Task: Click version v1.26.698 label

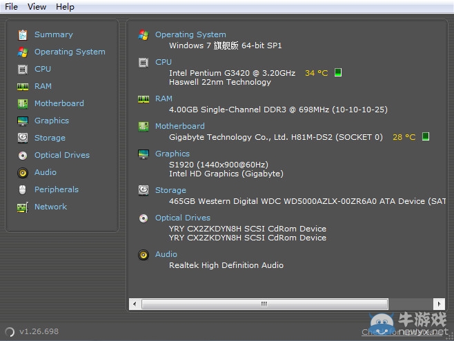Action: point(39,331)
